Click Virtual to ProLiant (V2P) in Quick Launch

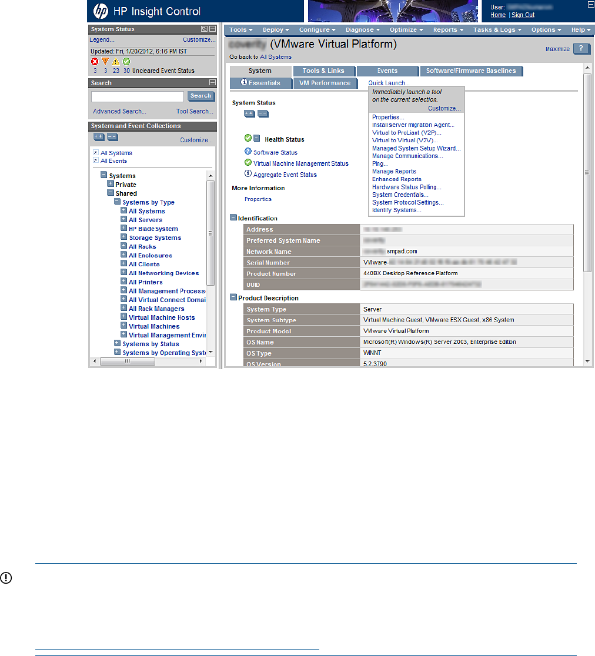pyautogui.click(x=407, y=133)
